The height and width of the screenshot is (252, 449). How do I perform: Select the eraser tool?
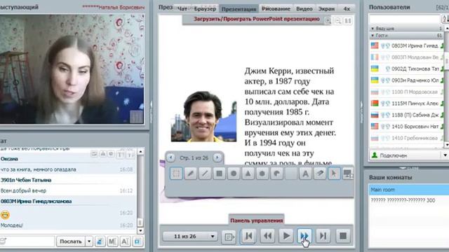(320, 174)
